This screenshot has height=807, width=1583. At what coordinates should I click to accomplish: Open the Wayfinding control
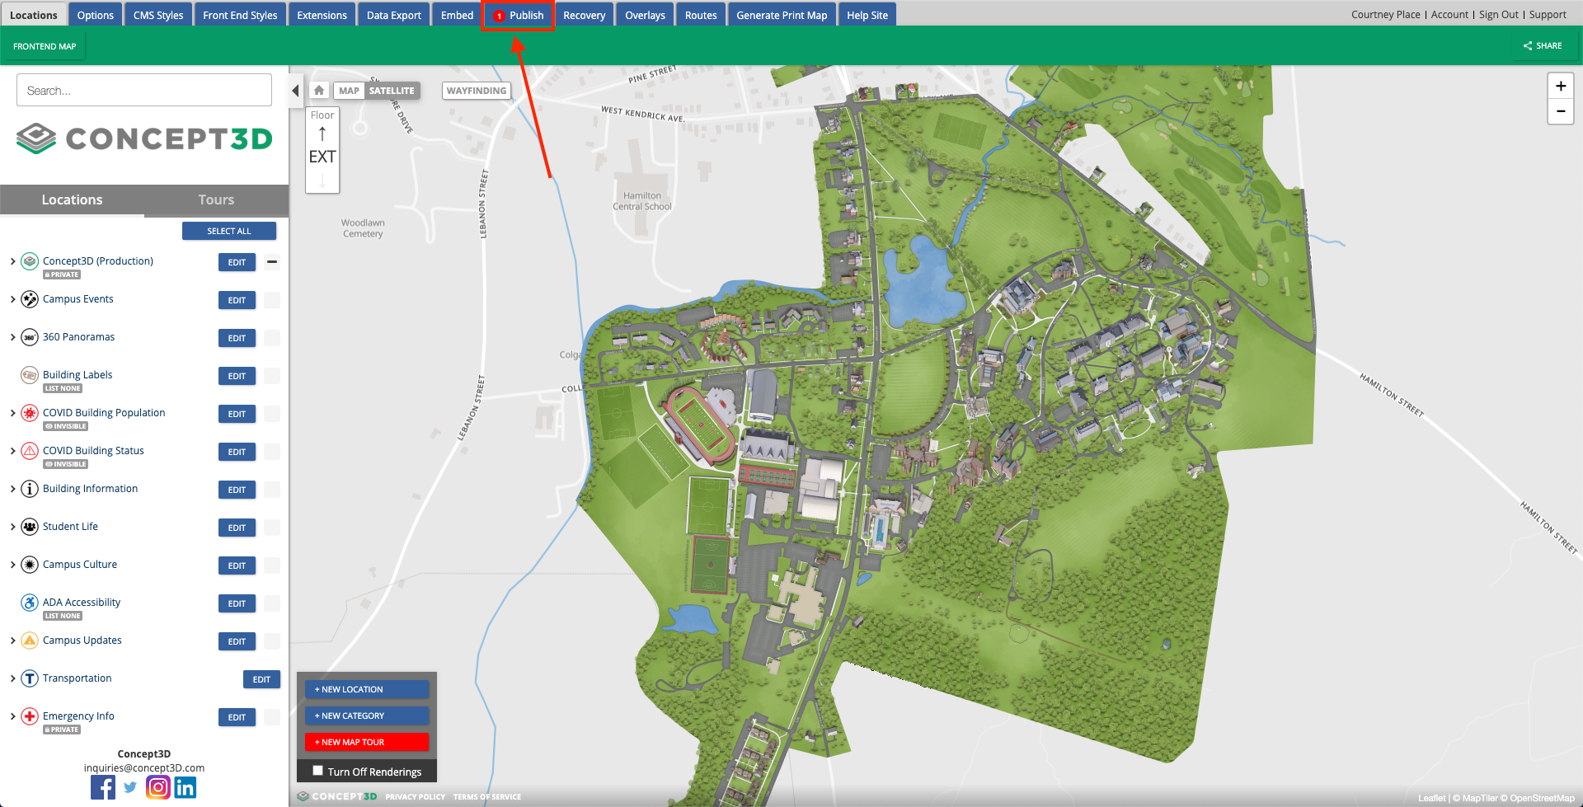coord(477,91)
